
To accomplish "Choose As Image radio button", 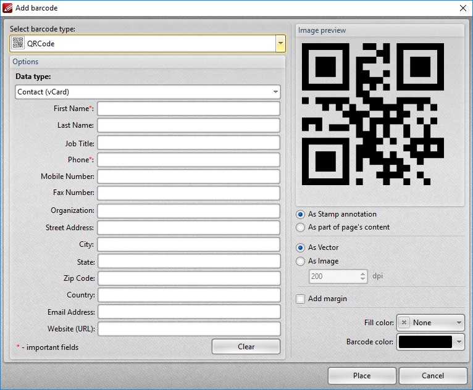I will 300,261.
